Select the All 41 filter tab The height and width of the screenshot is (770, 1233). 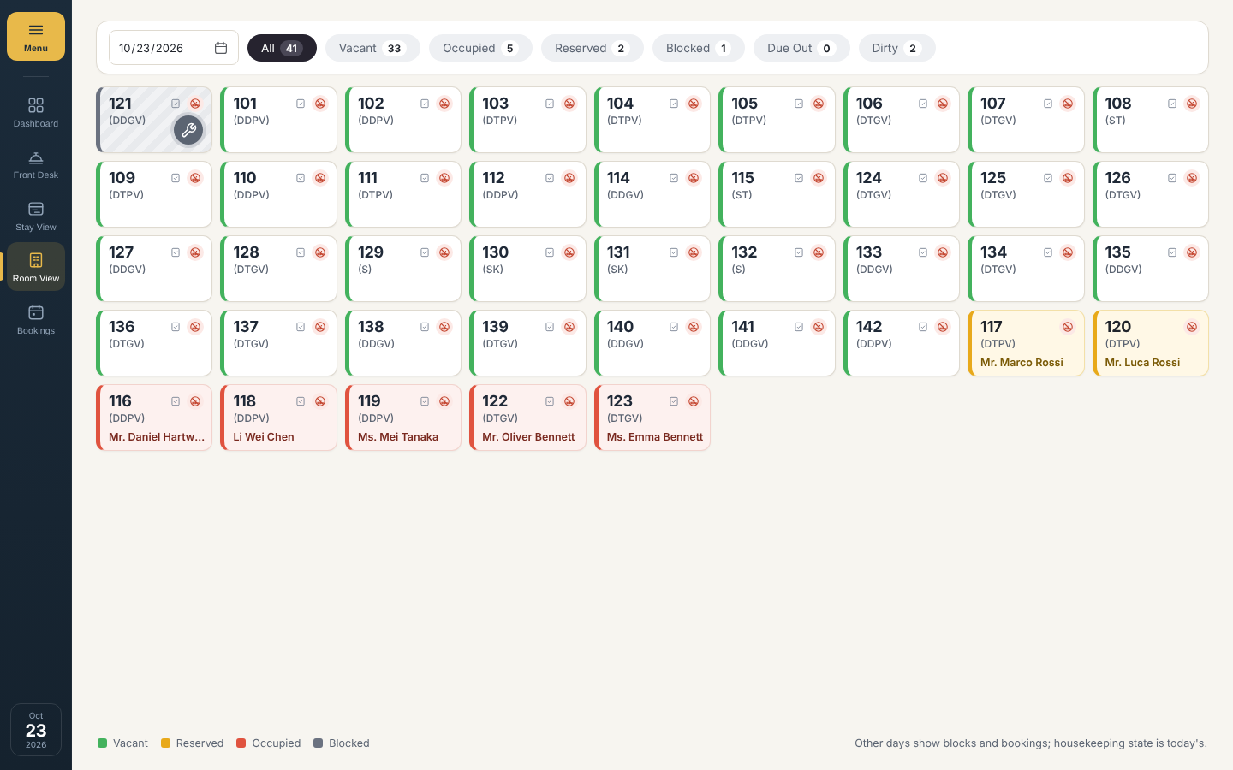pos(282,48)
